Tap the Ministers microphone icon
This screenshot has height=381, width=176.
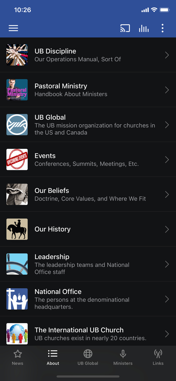pos(123,353)
